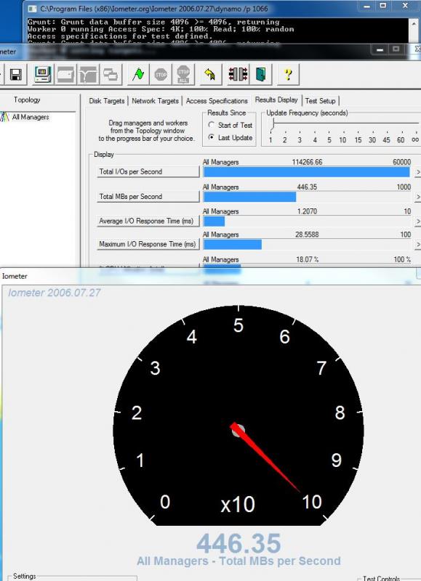The image size is (421, 581).
Task: Click the disabled new disk worker icon
Action: click(65, 75)
